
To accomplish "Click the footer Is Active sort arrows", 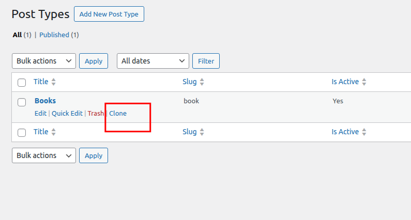I will point(364,132).
